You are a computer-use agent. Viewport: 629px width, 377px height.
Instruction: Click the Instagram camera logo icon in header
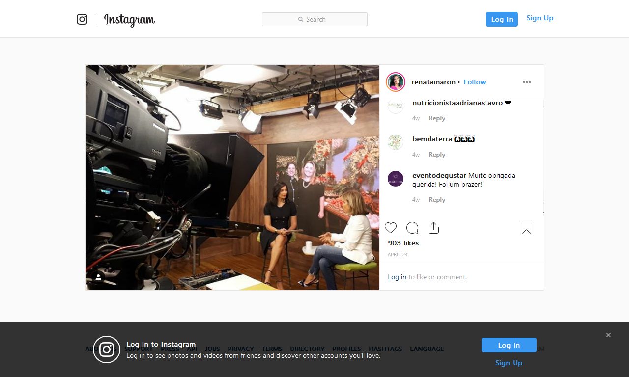(x=82, y=19)
